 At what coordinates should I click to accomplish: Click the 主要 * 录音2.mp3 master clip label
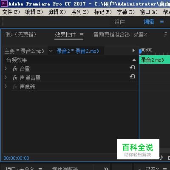[x=24, y=51]
